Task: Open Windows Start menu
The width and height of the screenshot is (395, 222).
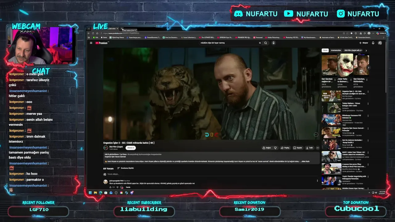Action: point(90,193)
